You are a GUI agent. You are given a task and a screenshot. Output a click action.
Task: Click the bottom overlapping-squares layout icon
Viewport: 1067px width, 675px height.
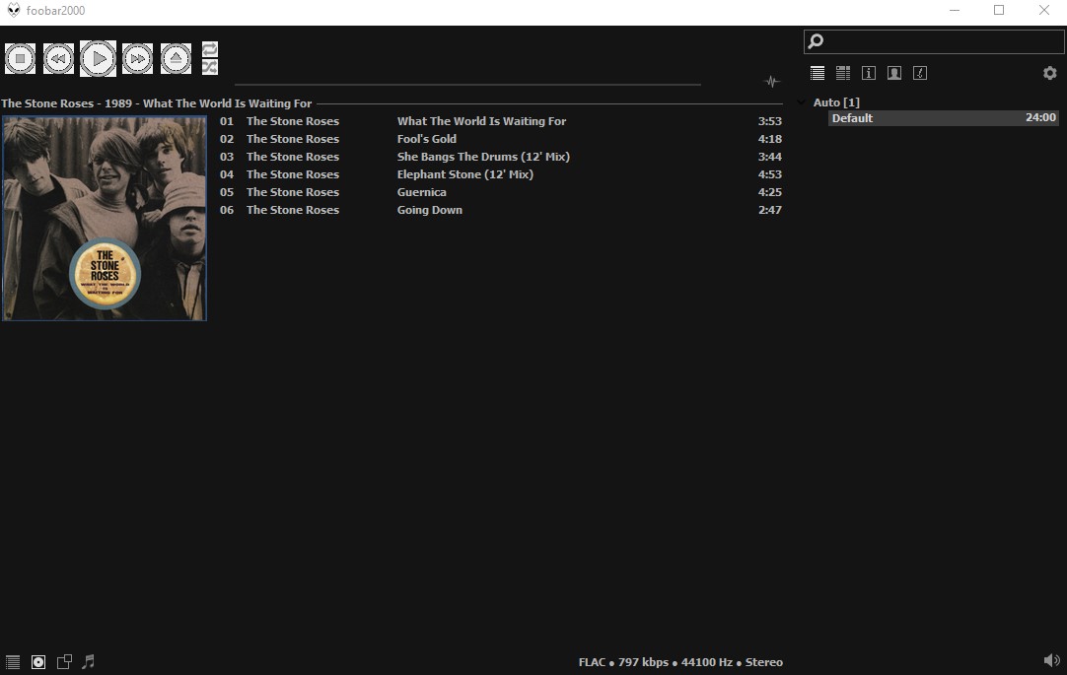[x=64, y=662]
